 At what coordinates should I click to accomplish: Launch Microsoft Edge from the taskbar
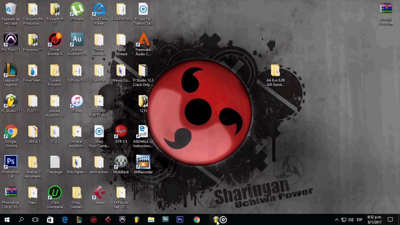[65, 220]
